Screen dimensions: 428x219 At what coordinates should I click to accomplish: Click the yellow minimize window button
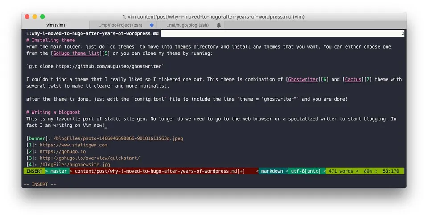click(x=35, y=16)
